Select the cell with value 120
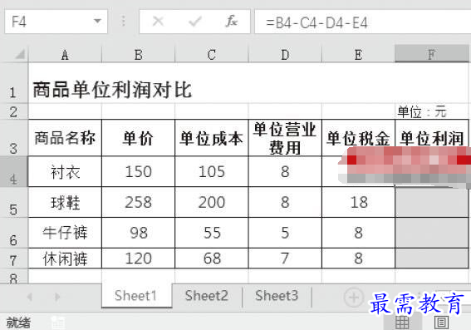Viewport: 471px width, 330px height. click(x=138, y=259)
